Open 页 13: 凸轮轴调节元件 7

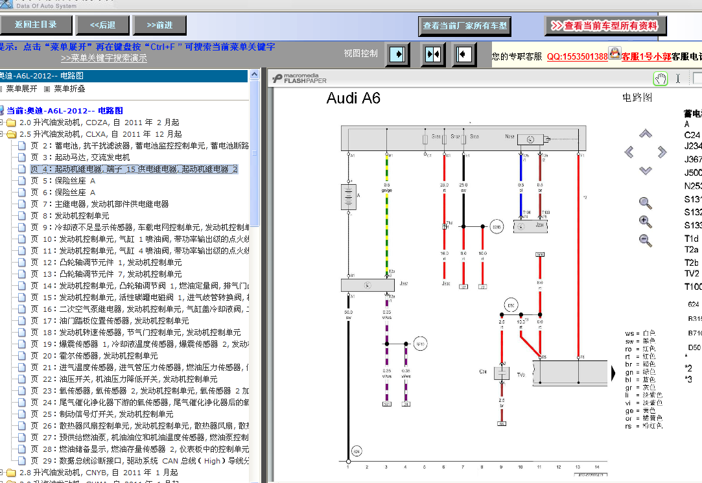click(x=106, y=274)
